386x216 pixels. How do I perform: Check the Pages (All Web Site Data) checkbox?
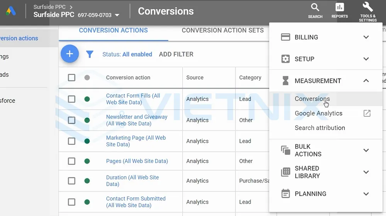(72, 161)
